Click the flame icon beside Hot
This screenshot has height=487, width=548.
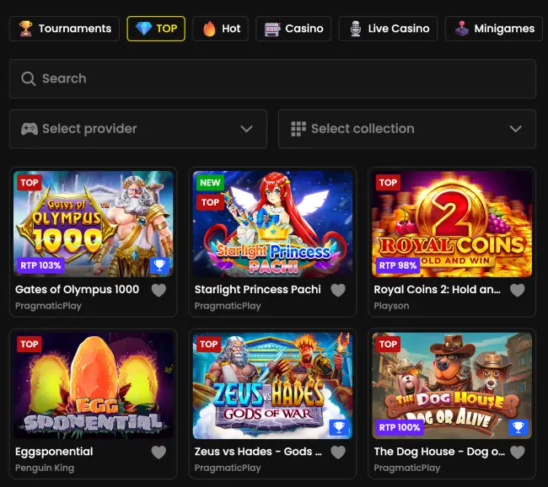click(x=209, y=29)
